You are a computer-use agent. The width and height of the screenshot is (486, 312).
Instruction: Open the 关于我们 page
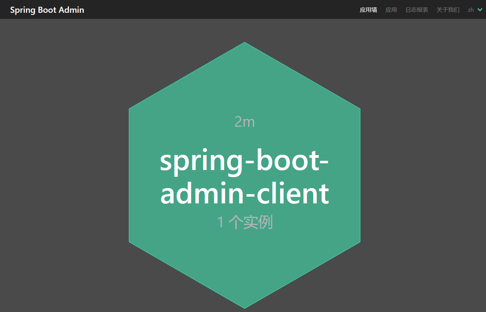tap(448, 10)
